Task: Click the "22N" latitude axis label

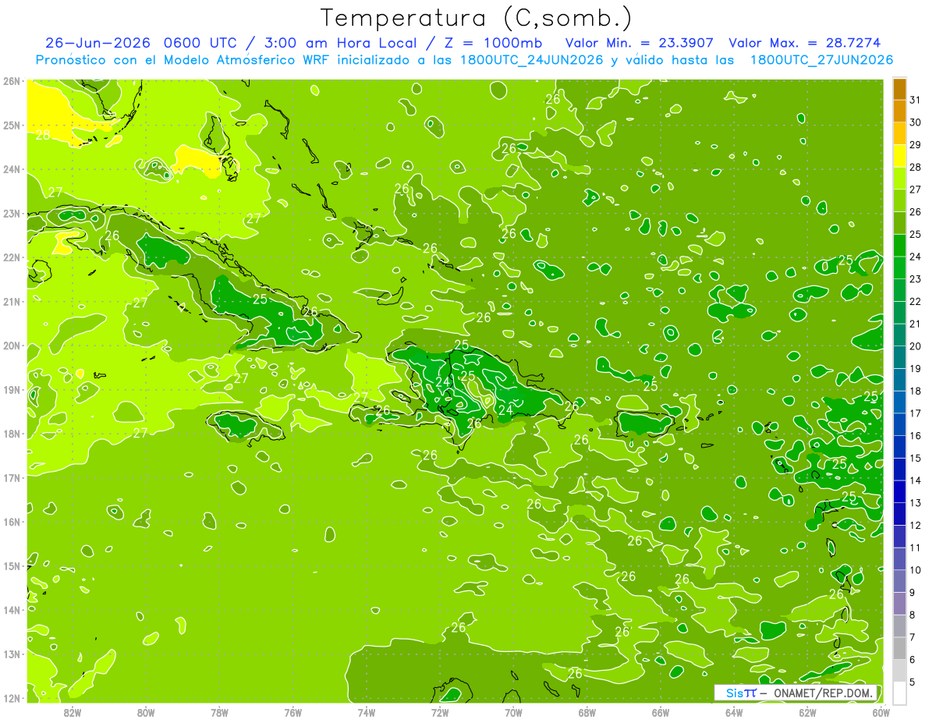Action: [x=11, y=257]
